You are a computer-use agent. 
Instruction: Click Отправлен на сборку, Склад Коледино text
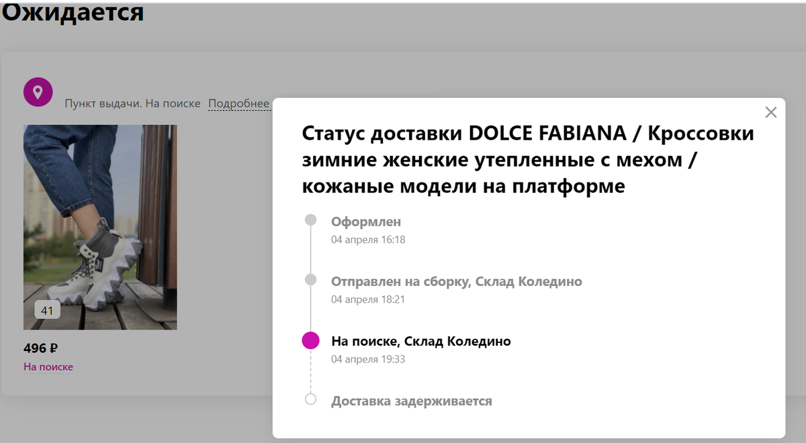pos(457,281)
